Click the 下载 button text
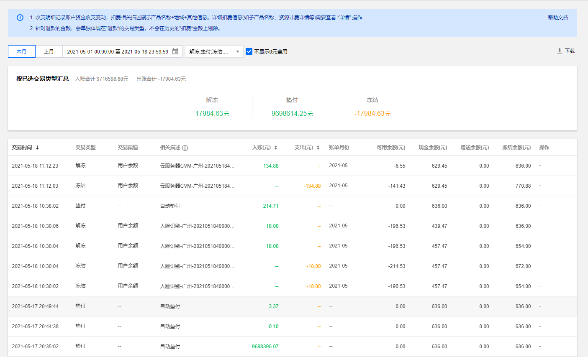Screen dimensions: 588x357 [570, 51]
